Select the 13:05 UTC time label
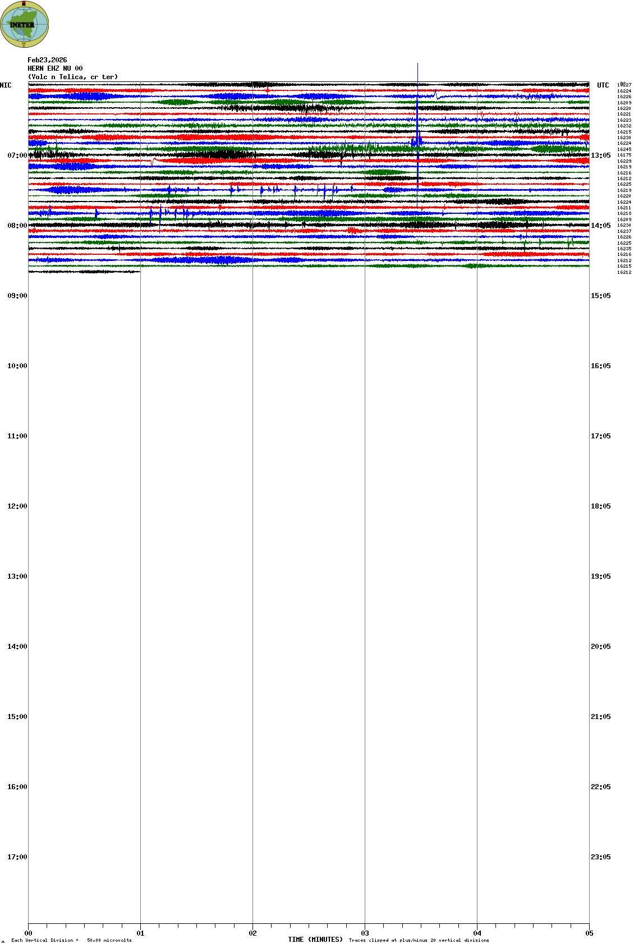634x948 pixels. (600, 155)
